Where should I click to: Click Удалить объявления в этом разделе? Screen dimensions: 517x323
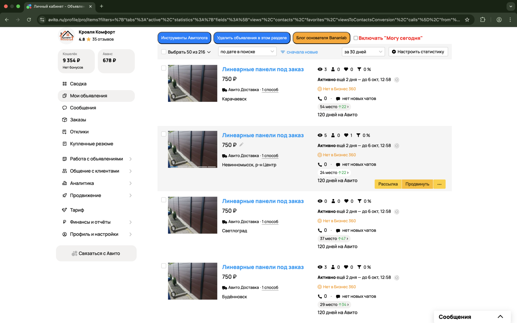252,38
